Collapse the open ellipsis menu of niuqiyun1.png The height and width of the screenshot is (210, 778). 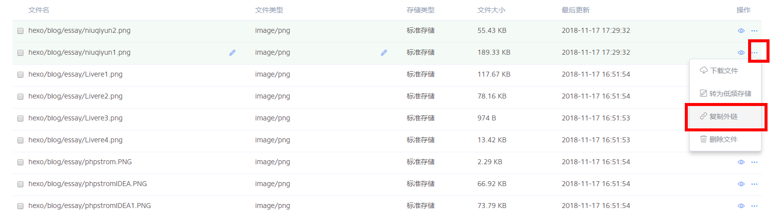point(754,53)
